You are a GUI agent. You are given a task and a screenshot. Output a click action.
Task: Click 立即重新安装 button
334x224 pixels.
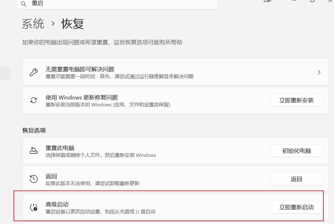tap(297, 100)
